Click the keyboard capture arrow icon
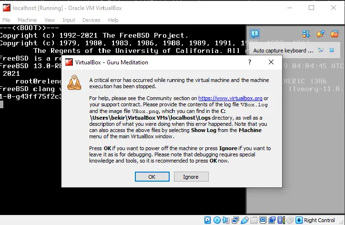Viewport: 345px width, 225px height. pyautogui.click(x=299, y=220)
